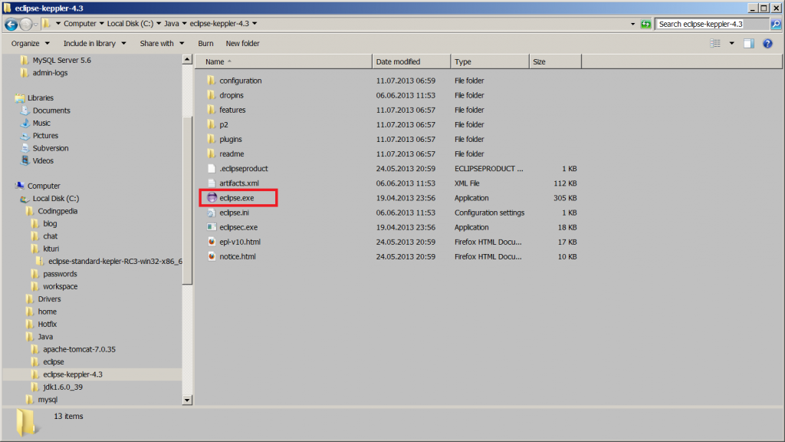Sort by the Type column header
This screenshot has width=785, height=442.
coord(490,61)
